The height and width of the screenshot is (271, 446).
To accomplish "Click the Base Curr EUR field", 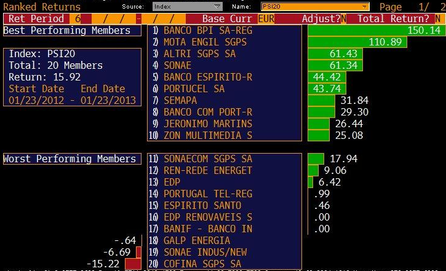I will 266,19.
